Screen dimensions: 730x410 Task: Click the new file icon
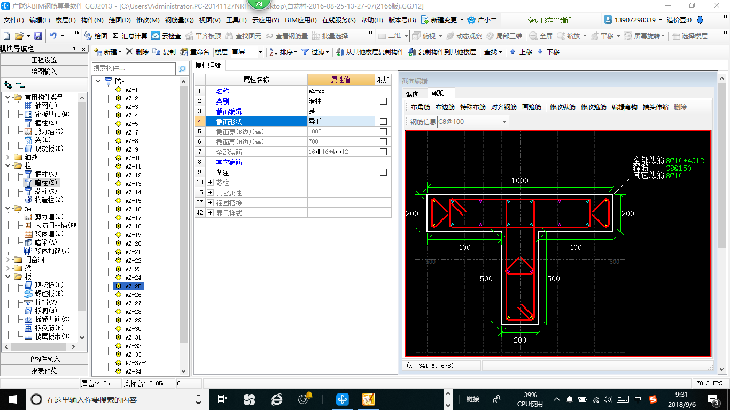[6, 36]
